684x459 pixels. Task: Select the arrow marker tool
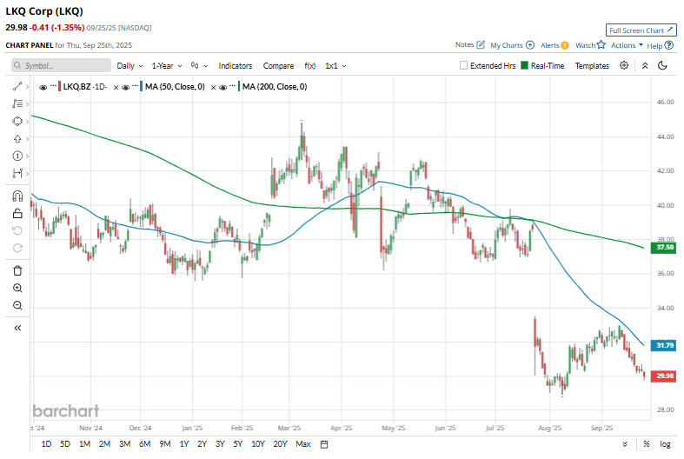(17, 139)
